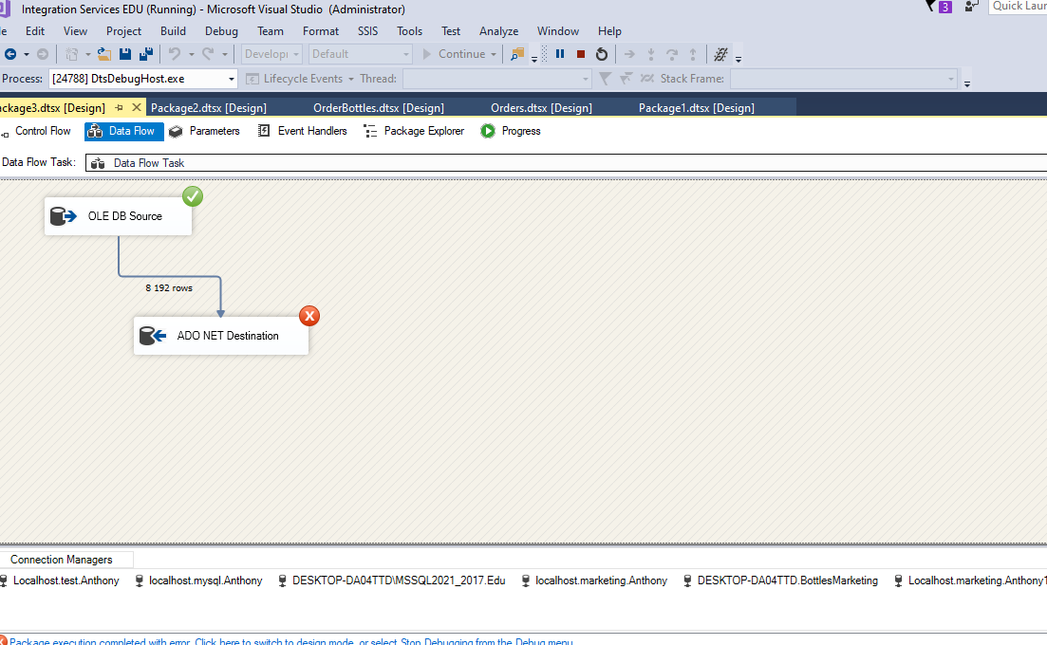Click the feedback icon beside notifications
This screenshot has width=1047, height=645.
(971, 6)
